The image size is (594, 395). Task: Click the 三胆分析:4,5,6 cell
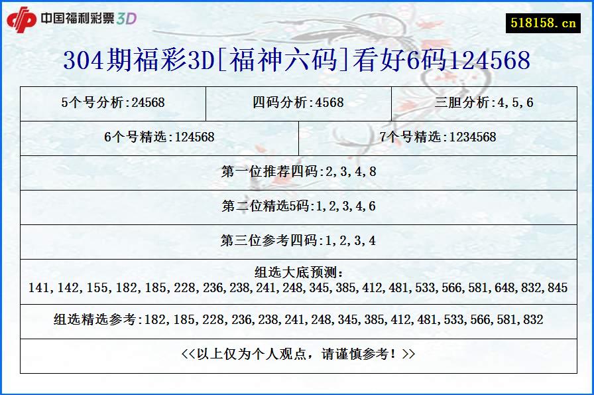coord(486,104)
